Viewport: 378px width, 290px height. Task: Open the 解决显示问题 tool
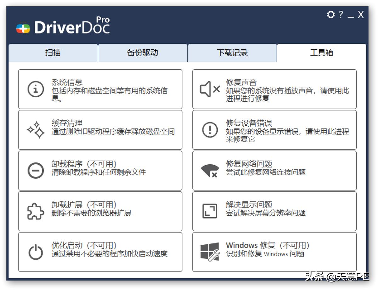274,211
